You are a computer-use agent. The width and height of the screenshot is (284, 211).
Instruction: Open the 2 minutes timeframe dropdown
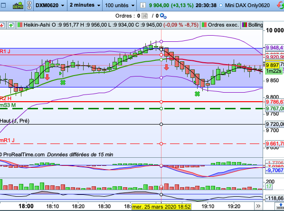[x=85, y=5]
